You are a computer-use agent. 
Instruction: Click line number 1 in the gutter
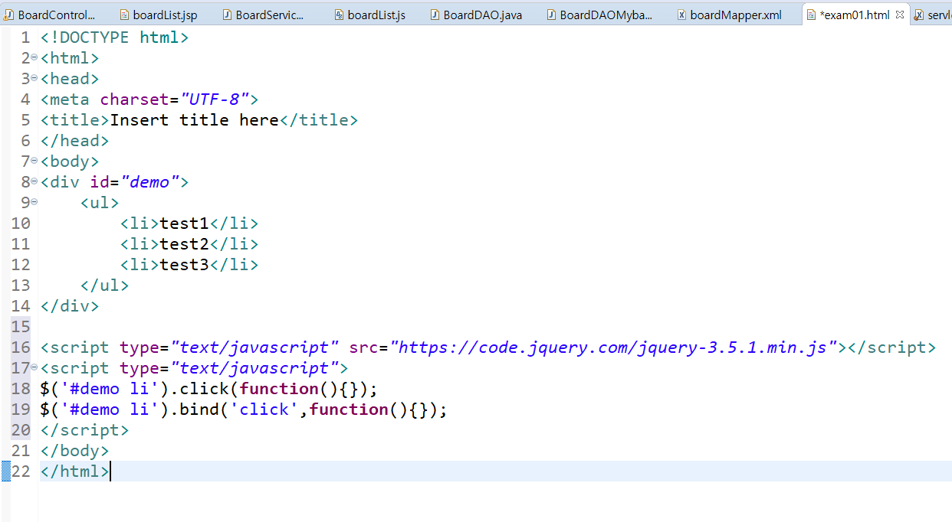coord(25,38)
